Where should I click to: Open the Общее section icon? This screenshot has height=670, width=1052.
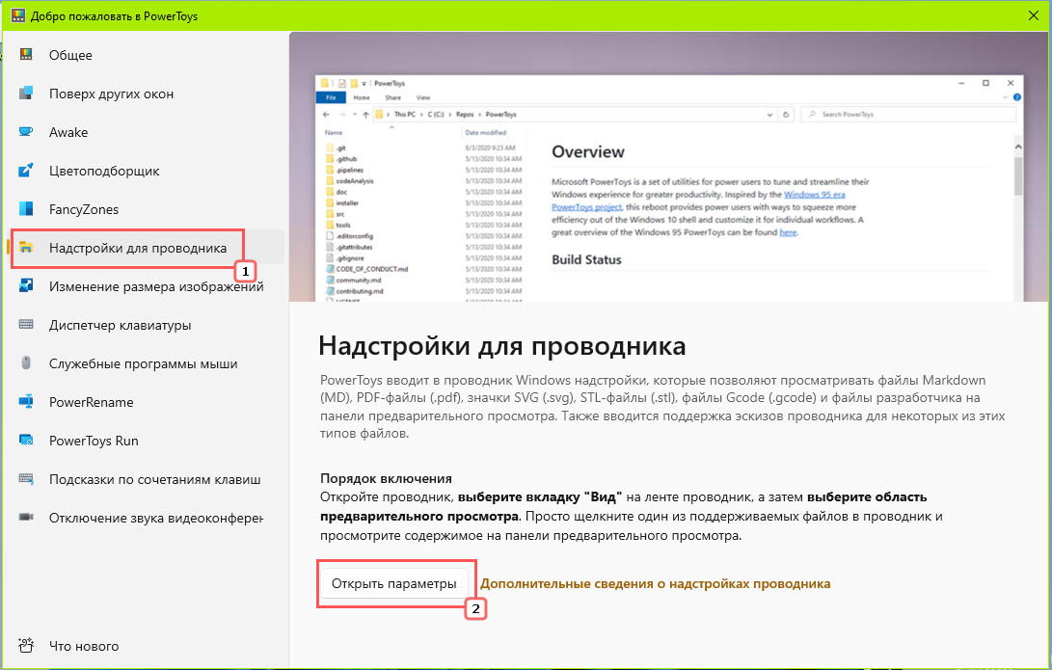26,54
